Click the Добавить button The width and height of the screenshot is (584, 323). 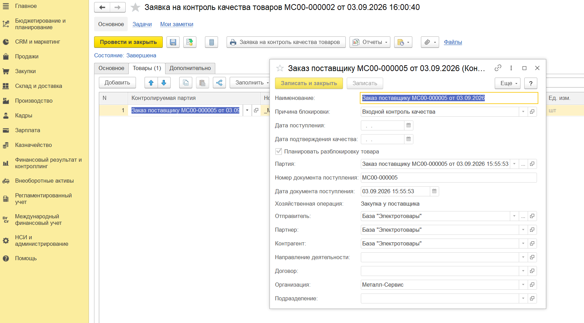[117, 83]
